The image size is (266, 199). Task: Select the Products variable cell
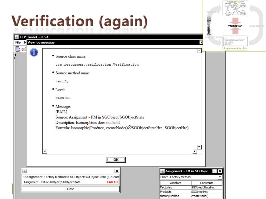(175, 191)
